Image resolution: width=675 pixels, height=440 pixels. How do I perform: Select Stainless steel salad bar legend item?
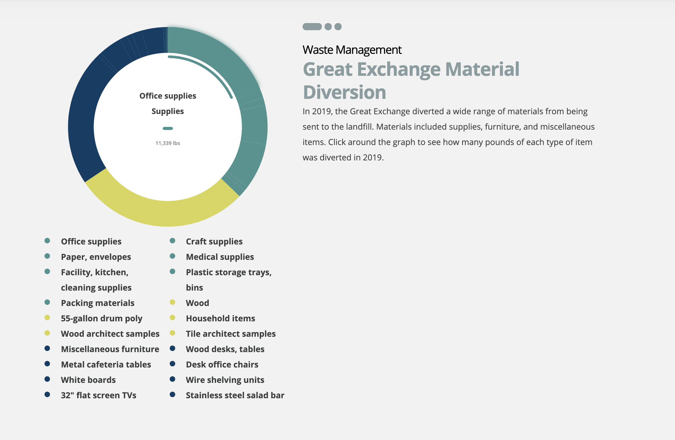pyautogui.click(x=235, y=395)
